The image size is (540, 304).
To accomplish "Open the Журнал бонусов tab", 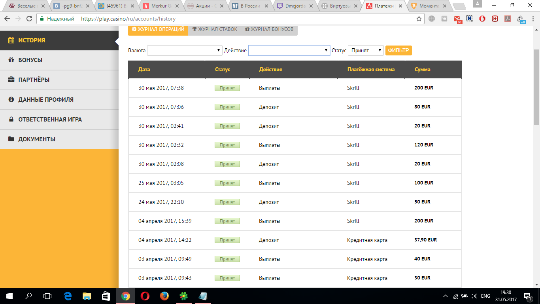I will click(269, 29).
